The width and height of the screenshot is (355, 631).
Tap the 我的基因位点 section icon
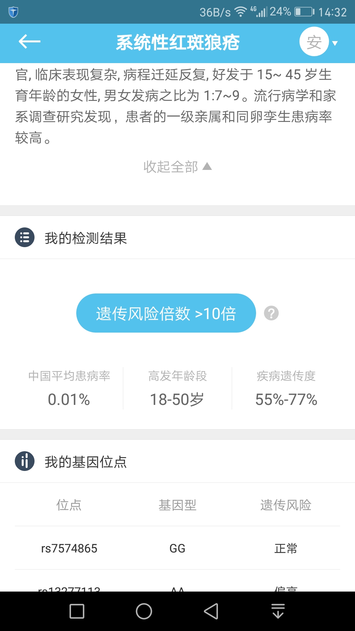point(25,461)
